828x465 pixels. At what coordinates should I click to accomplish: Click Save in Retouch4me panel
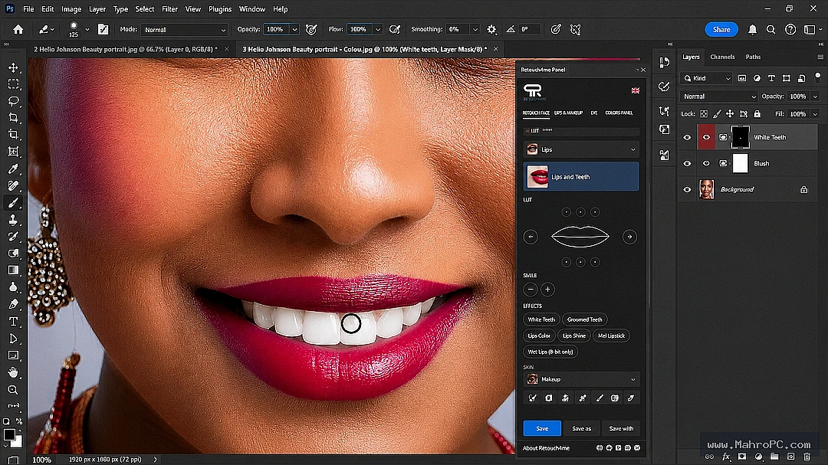542,428
